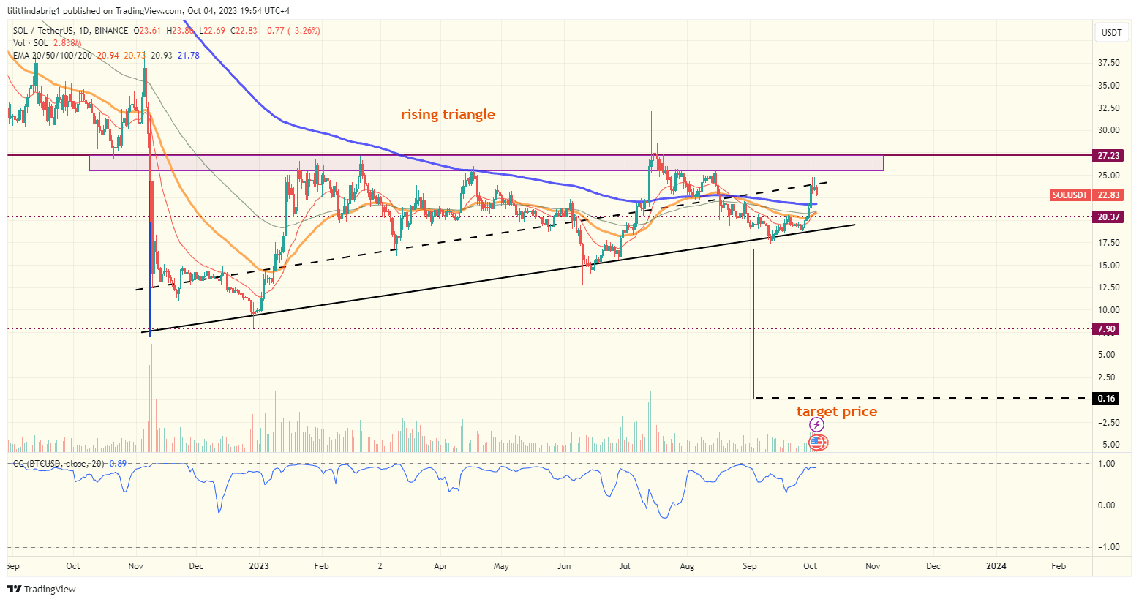1139x602 pixels.
Task: Click the 7.90 support price label
Action: tap(1106, 328)
